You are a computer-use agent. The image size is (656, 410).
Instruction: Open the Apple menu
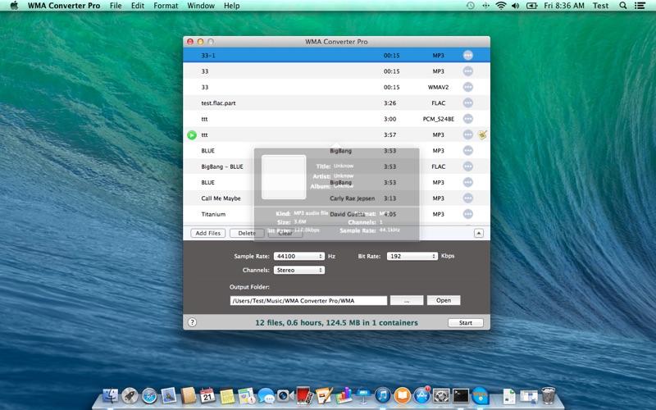14,6
